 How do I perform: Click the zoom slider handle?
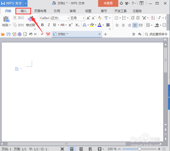tap(139, 149)
